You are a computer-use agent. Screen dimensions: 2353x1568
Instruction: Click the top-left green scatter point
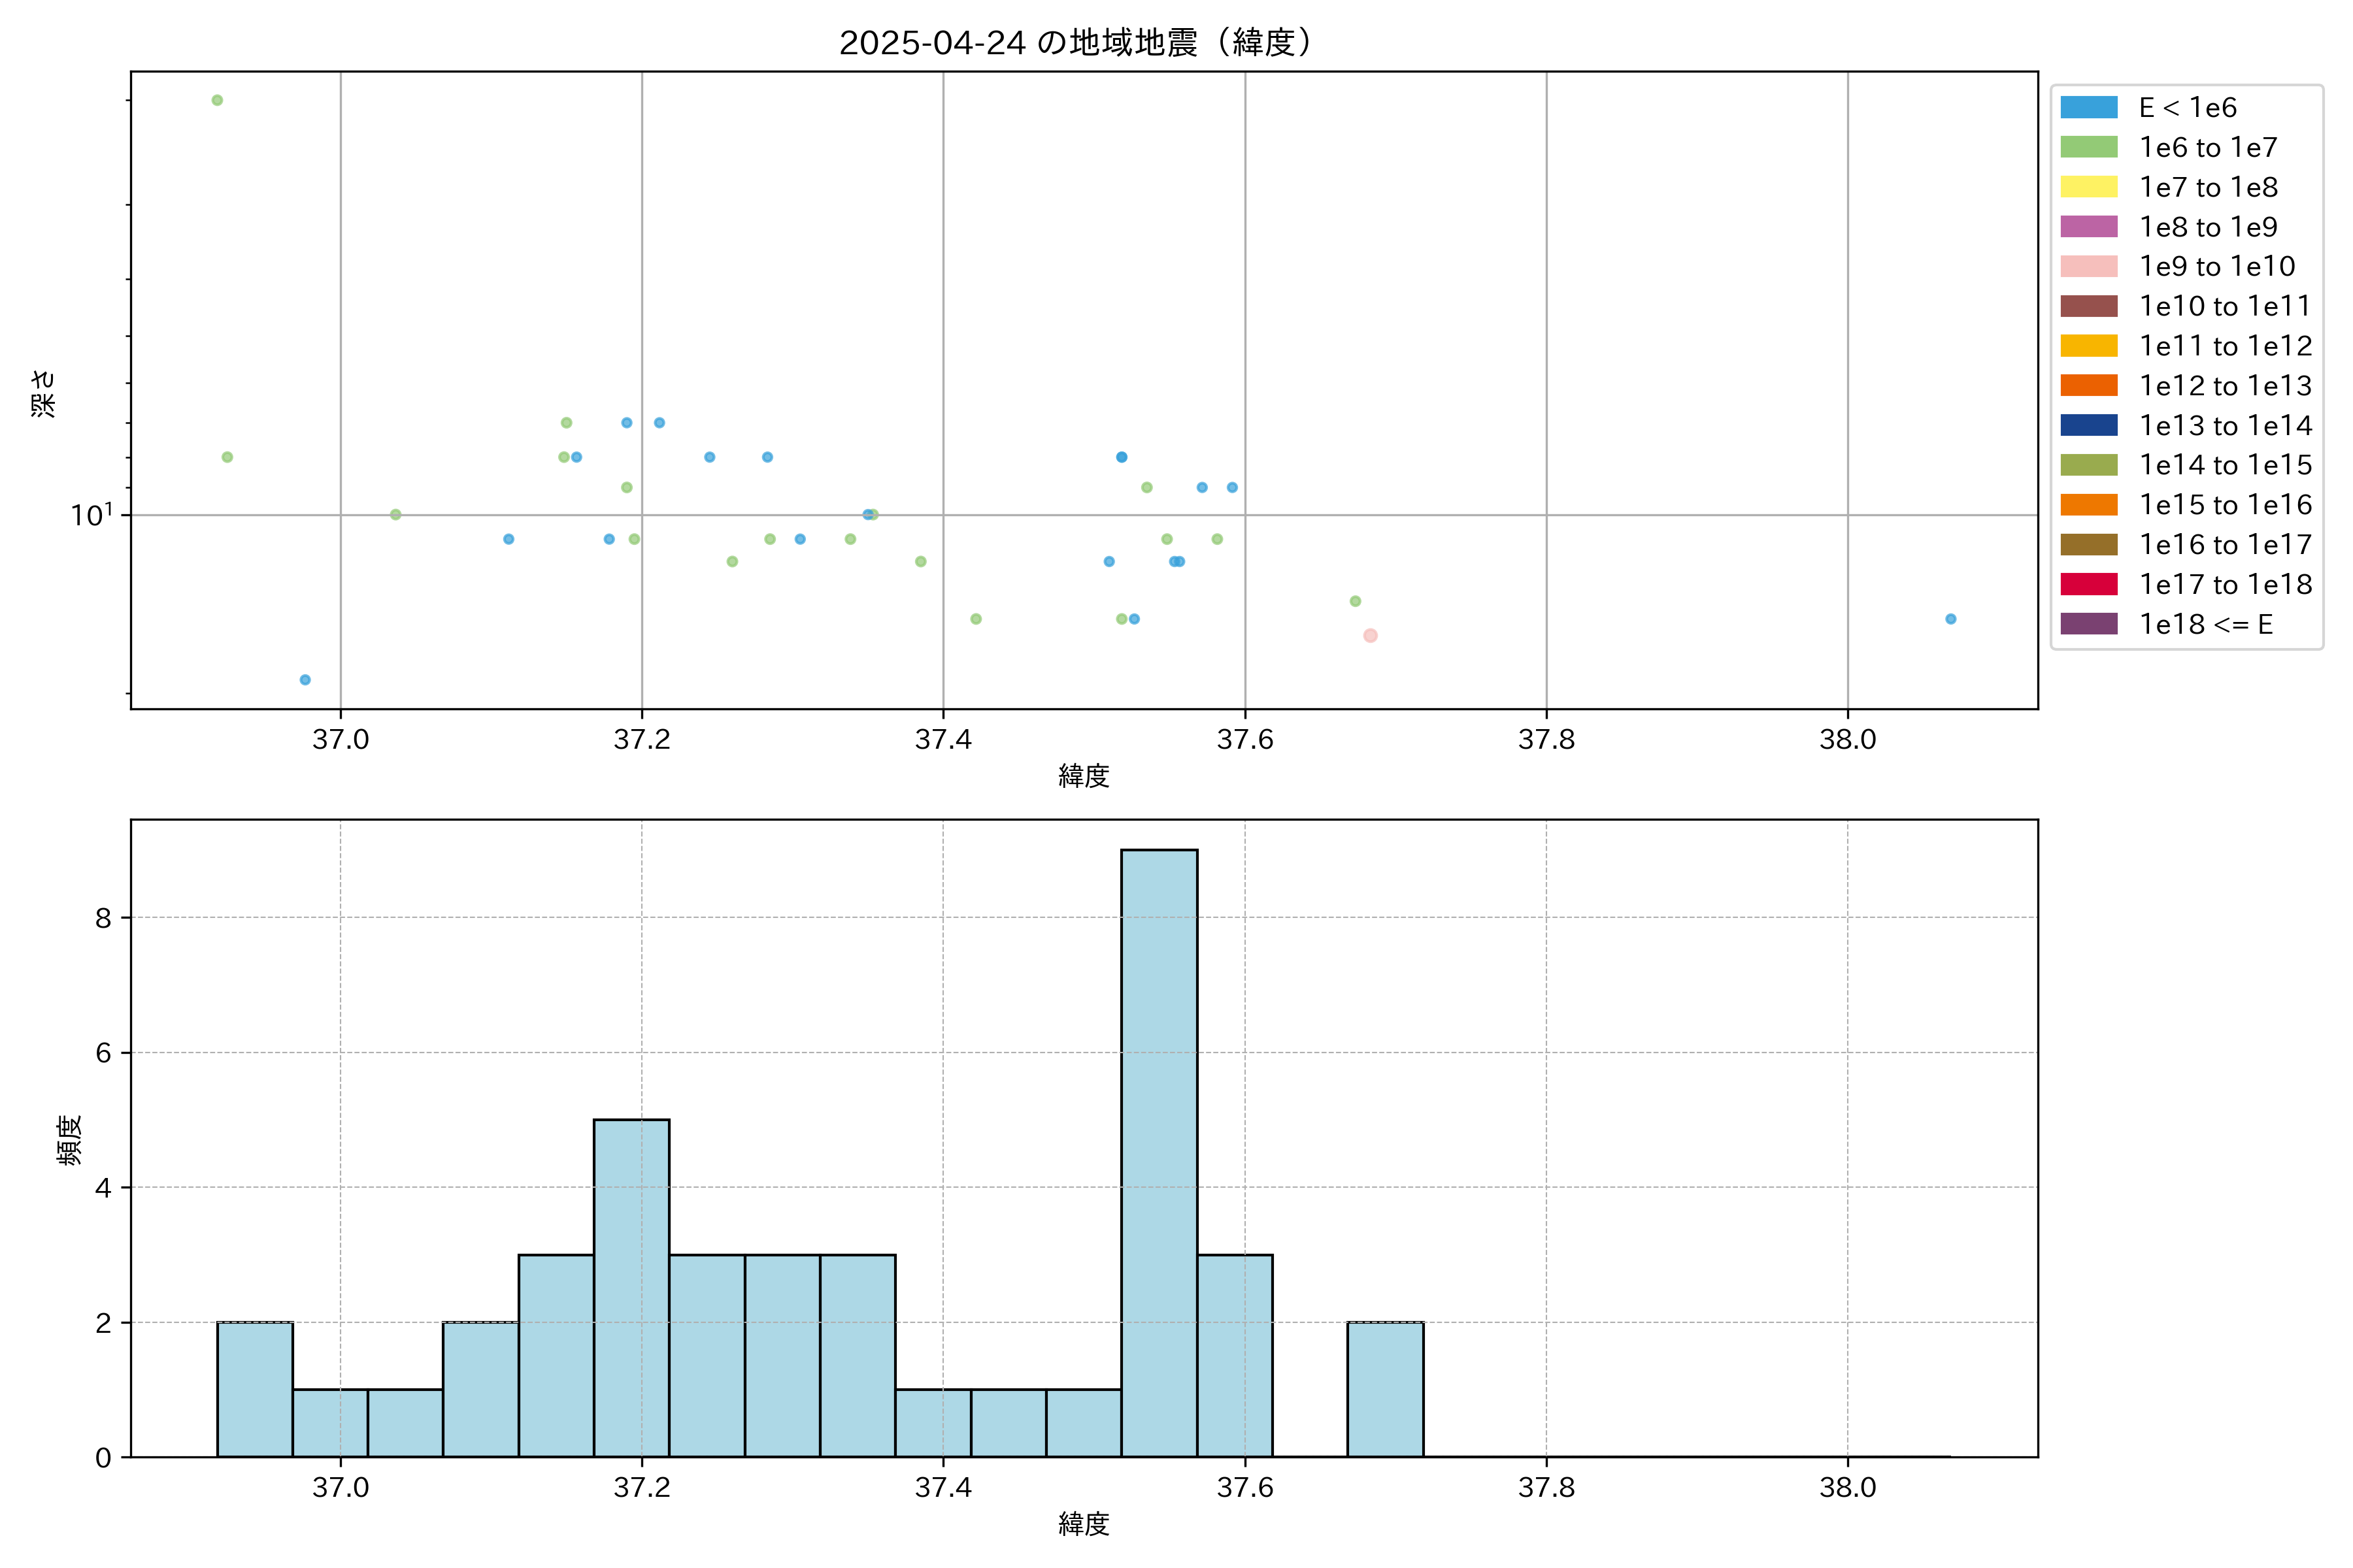click(x=217, y=100)
